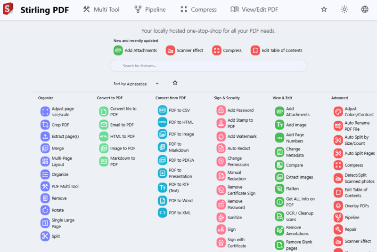Click the Image to PDF icon
377x252 pixels.
pos(104,148)
